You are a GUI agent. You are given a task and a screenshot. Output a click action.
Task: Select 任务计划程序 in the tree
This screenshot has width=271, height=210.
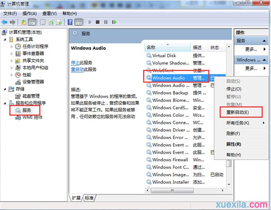35,46
